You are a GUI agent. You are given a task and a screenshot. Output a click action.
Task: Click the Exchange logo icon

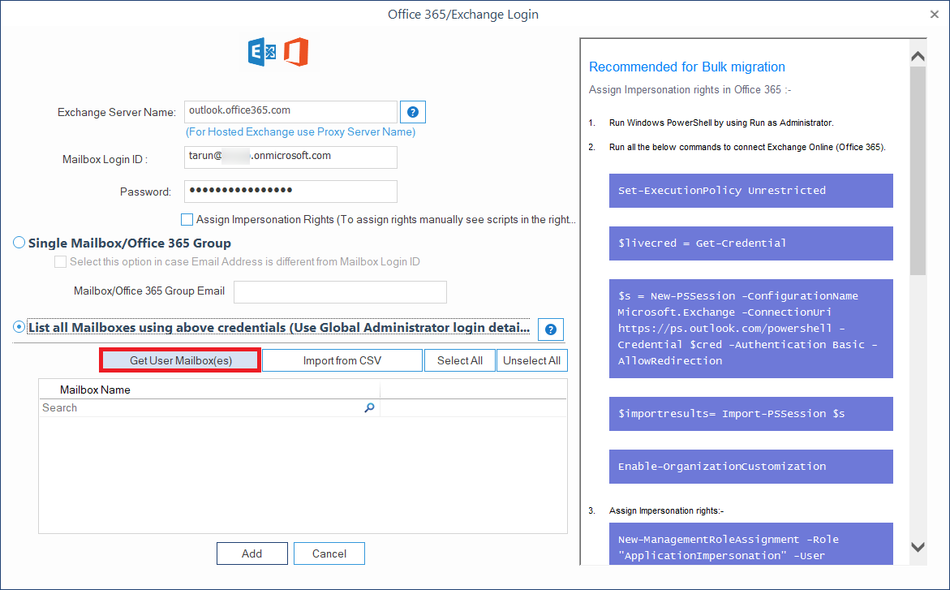coord(262,52)
